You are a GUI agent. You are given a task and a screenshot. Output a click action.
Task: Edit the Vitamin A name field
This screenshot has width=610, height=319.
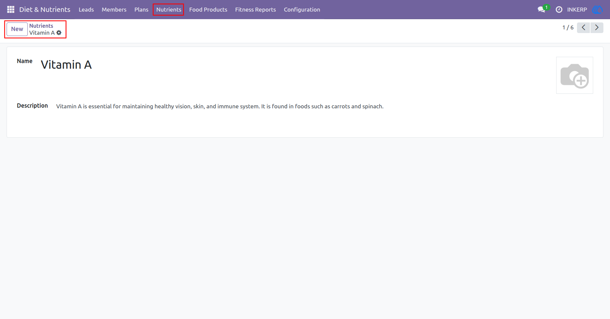(x=66, y=65)
